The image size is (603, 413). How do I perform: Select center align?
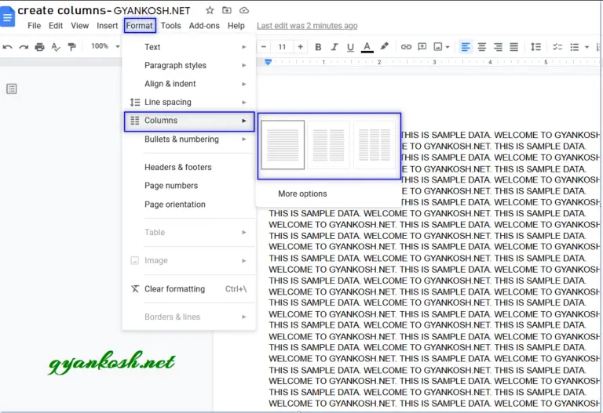pyautogui.click(x=481, y=47)
